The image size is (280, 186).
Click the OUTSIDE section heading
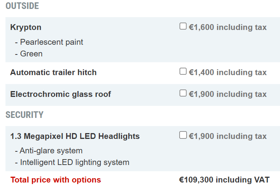click(x=22, y=6)
